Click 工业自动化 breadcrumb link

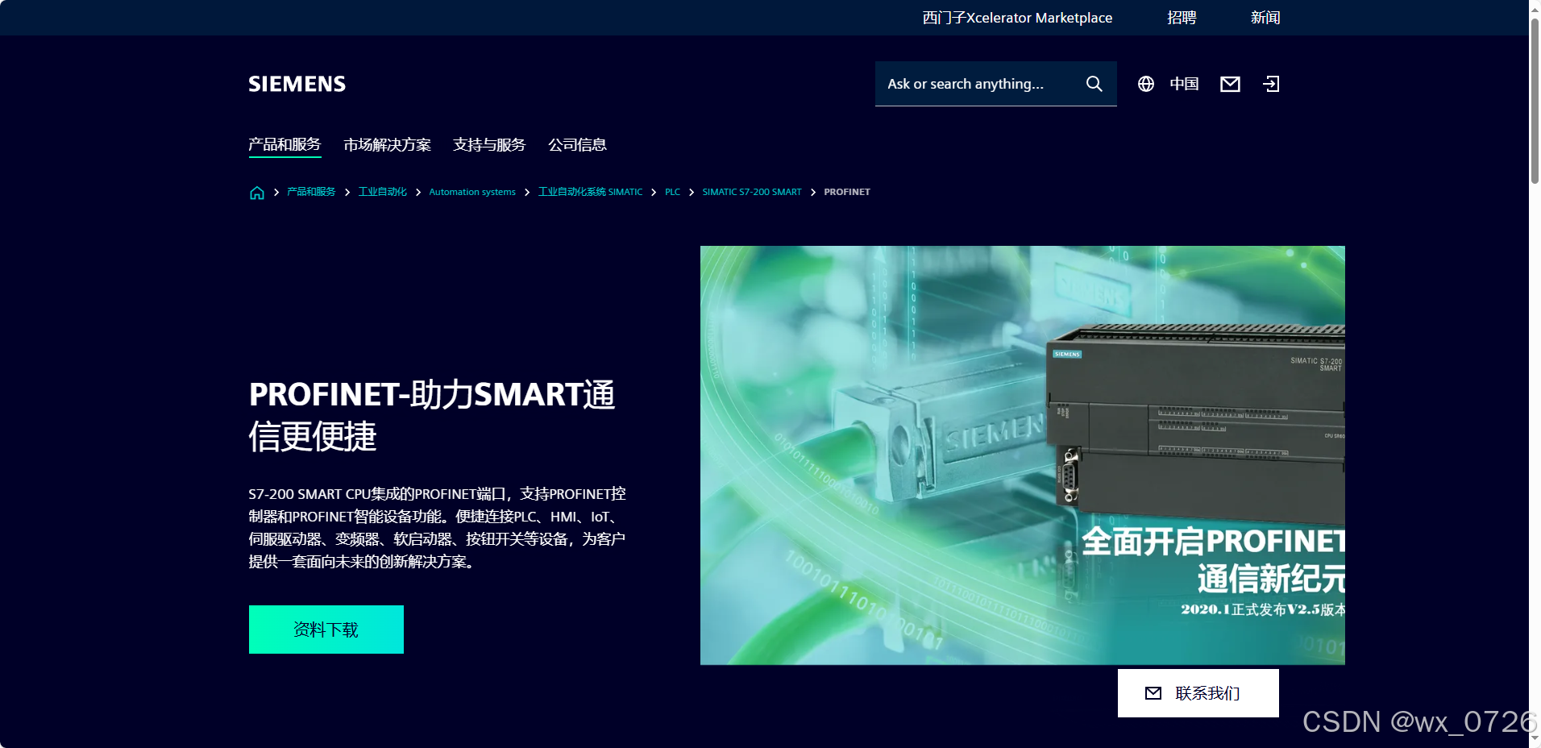pos(382,192)
